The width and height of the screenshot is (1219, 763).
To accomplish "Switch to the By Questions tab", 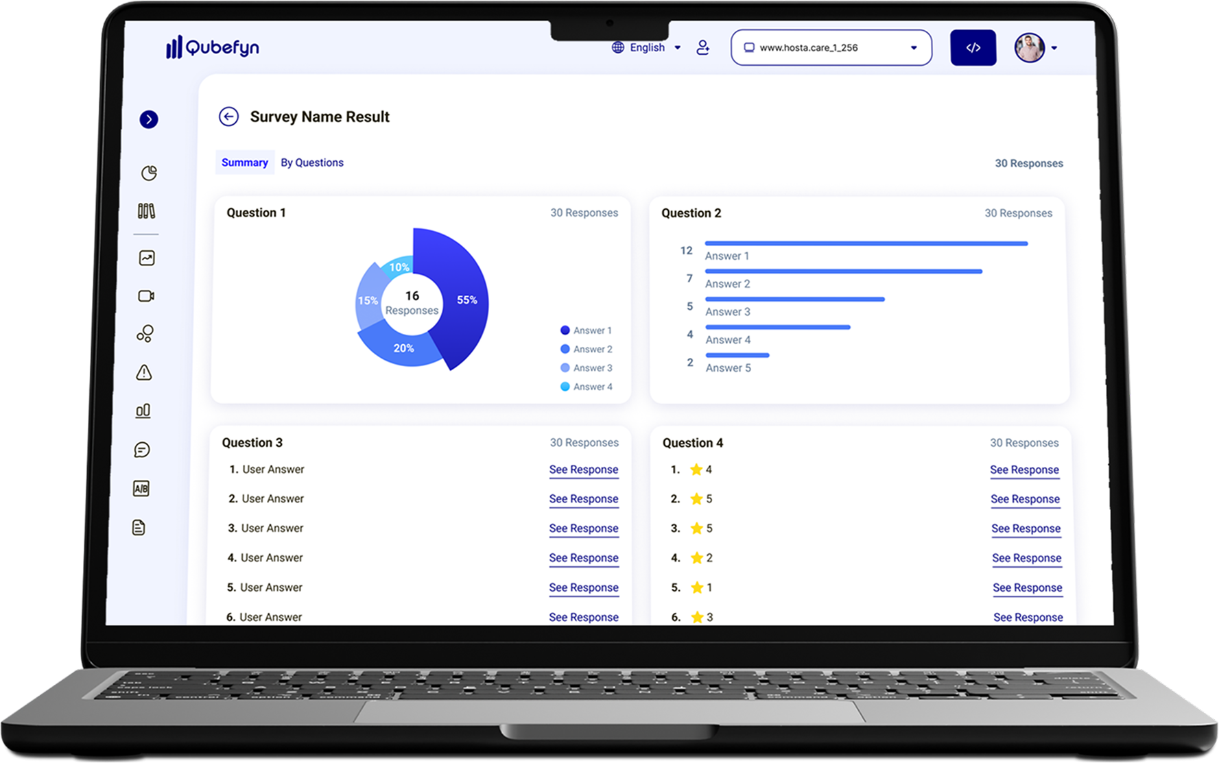I will point(312,162).
